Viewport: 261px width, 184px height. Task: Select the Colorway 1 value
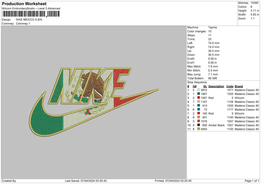tap(23, 23)
